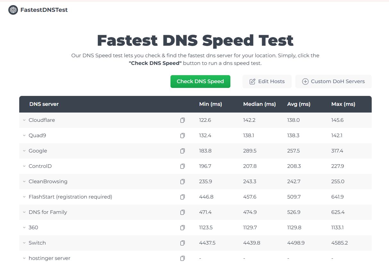This screenshot has width=389, height=266.
Task: Click Switch median value 4439.8
Action: [x=252, y=243]
